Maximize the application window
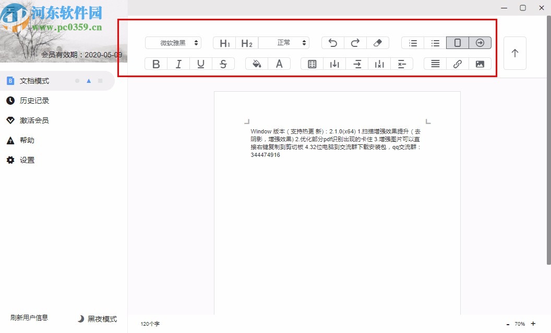Screen dimensions: 551x333 (x=523, y=8)
